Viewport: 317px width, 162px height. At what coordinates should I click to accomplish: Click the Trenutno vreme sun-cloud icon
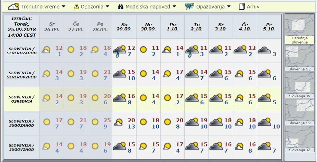point(13,6)
